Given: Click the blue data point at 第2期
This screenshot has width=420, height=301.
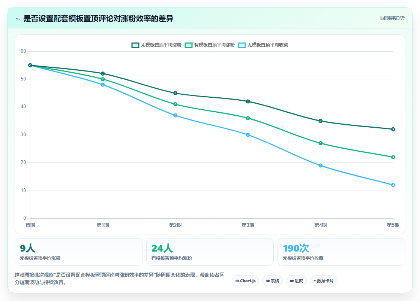Looking at the screenshot, I should pyautogui.click(x=175, y=115).
